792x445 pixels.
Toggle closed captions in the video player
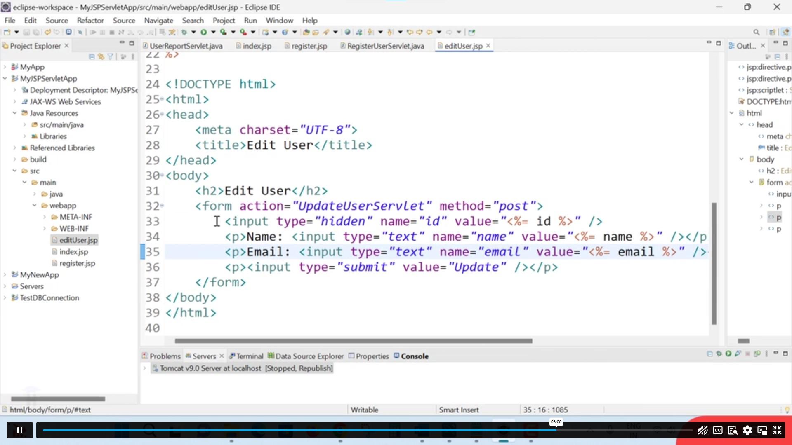[717, 430]
